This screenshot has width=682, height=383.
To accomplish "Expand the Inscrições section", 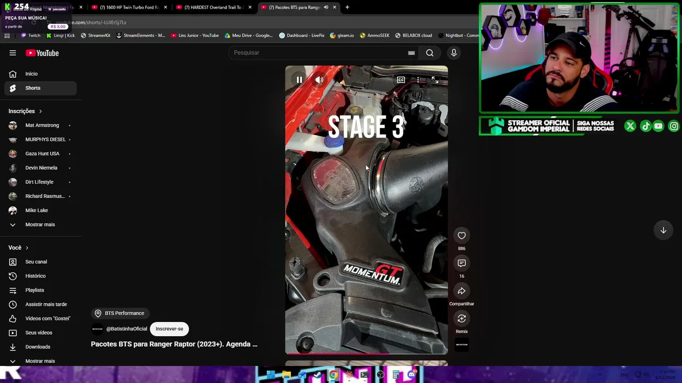I will [x=26, y=111].
